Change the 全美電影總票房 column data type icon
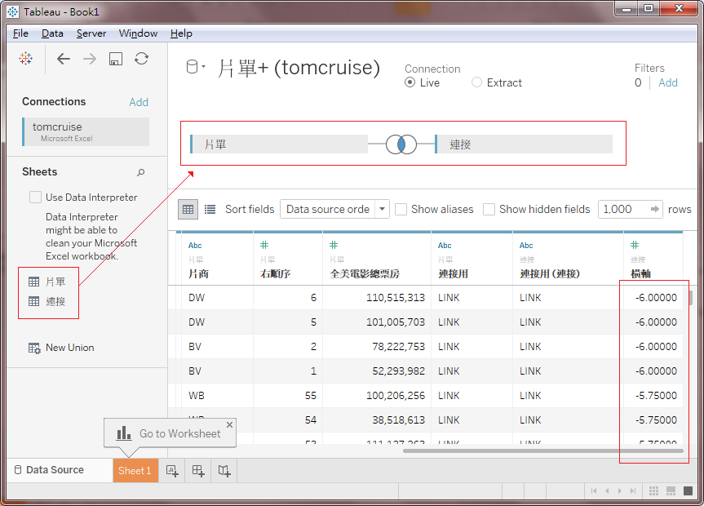Image resolution: width=704 pixels, height=506 pixels. click(x=334, y=245)
